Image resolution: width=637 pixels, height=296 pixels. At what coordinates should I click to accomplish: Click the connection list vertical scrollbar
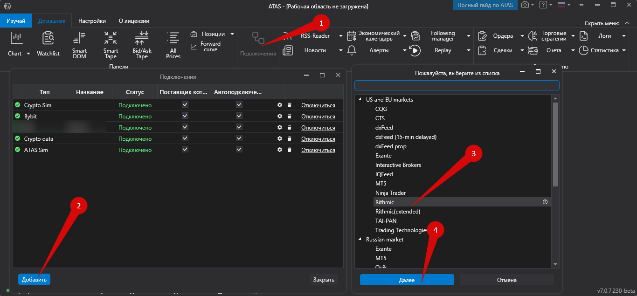tap(555, 145)
